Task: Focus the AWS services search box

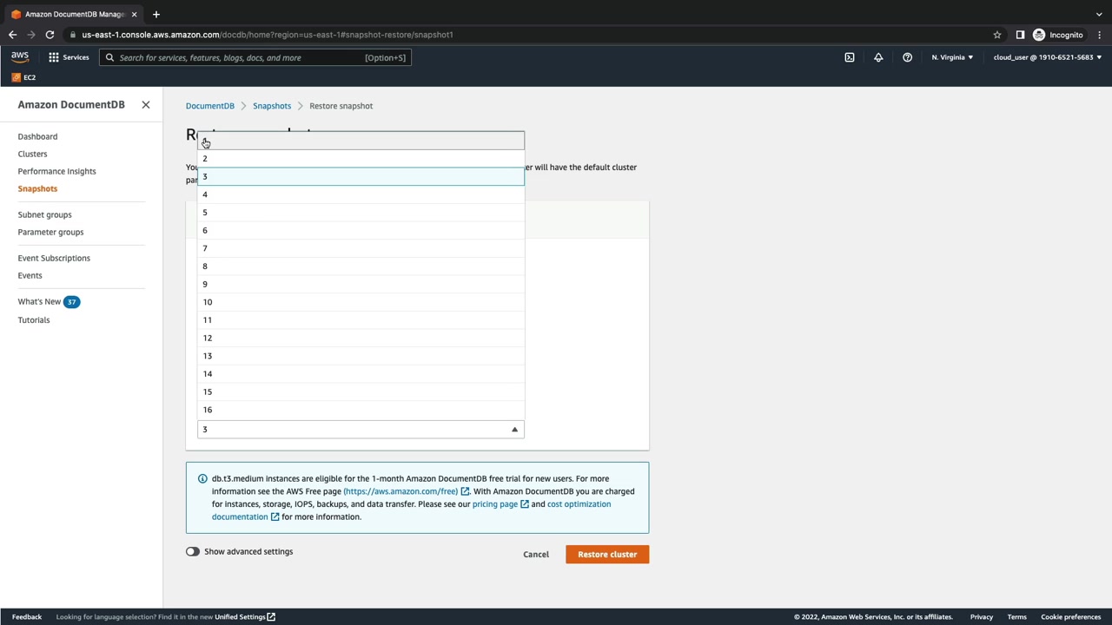Action: (255, 57)
